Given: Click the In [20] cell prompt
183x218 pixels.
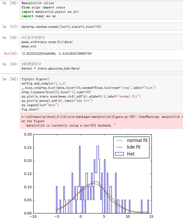Looking at the screenshot, I should coord(10,79).
